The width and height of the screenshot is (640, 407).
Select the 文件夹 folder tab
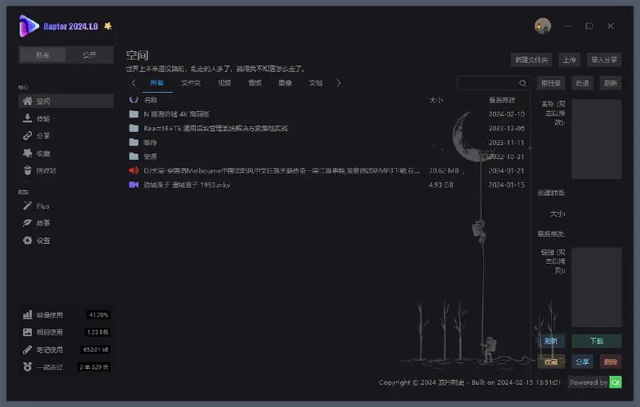190,83
